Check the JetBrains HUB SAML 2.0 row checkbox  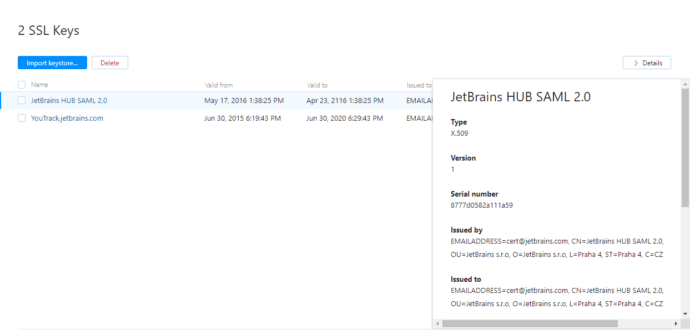22,101
